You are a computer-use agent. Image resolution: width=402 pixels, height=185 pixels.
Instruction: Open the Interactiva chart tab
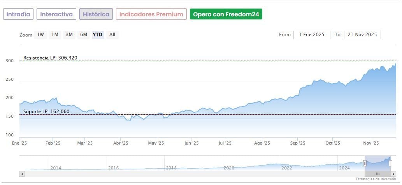click(56, 14)
